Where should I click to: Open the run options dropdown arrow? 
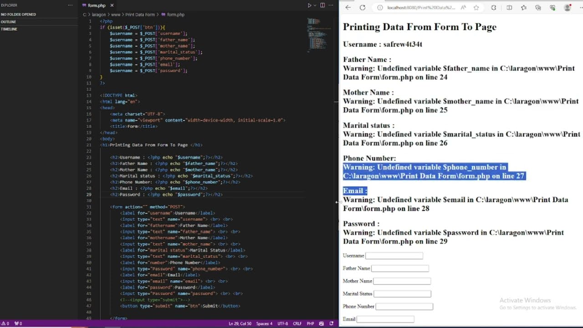tap(315, 5)
